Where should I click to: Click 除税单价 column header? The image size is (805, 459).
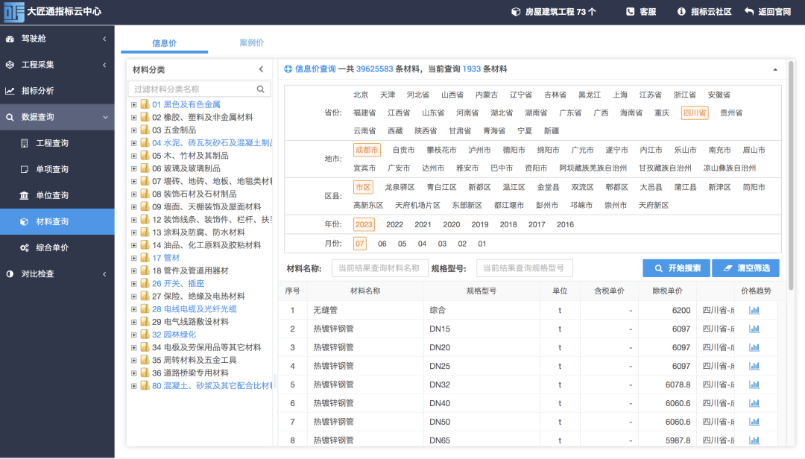667,291
